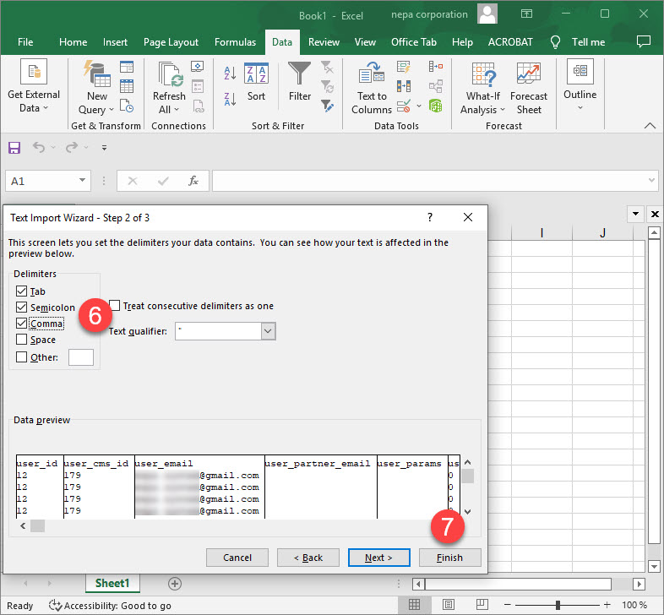Uncheck the Tab delimiter checkbox
Screen dimensions: 664x615
(x=21, y=291)
